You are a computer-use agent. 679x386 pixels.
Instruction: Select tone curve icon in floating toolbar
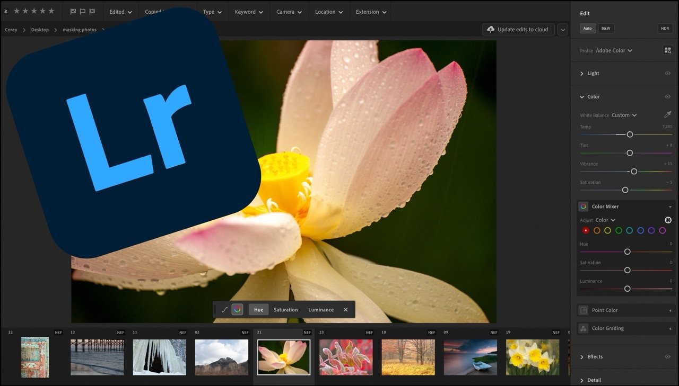[224, 310]
